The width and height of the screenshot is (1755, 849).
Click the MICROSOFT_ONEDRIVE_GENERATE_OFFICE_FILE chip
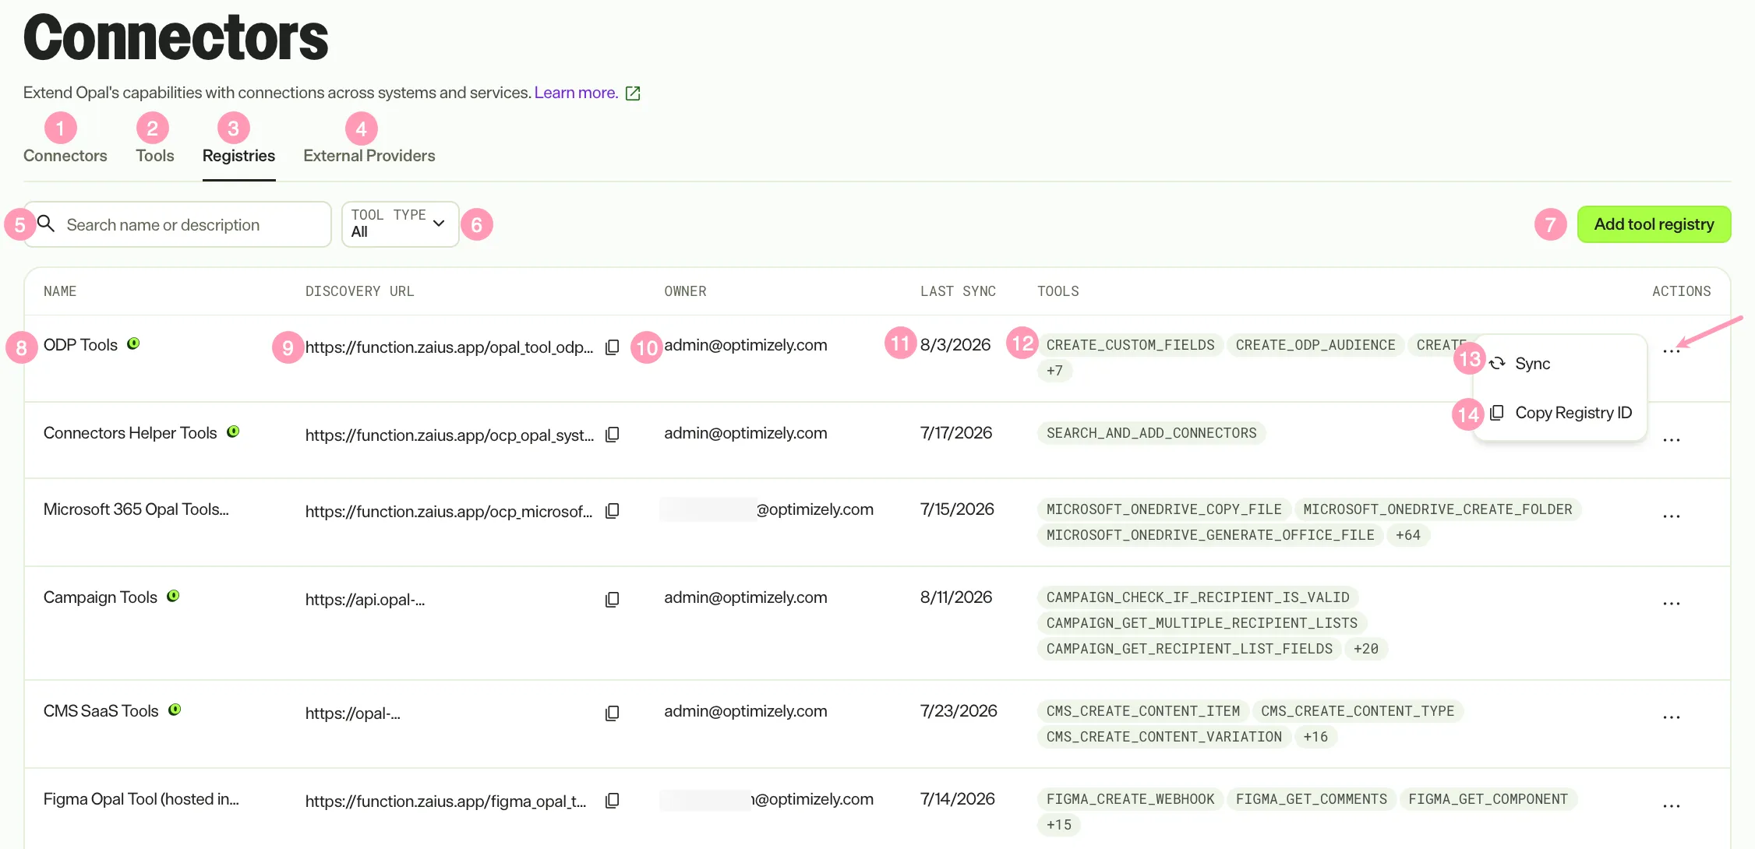[1210, 535]
